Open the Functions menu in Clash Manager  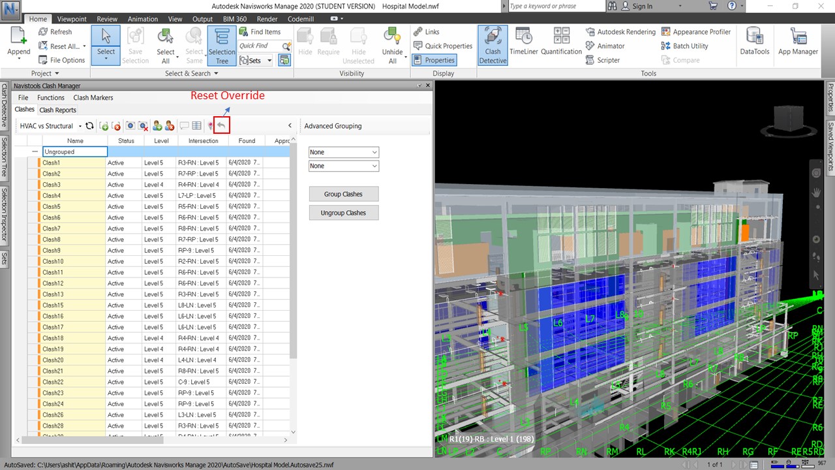click(51, 97)
